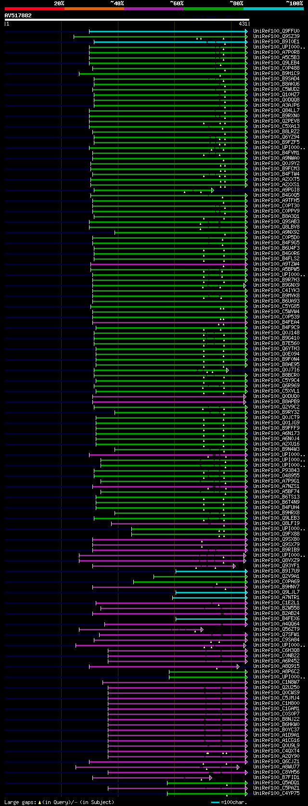Click the UniRef100_Q10HZ7 label
The height and width of the screenshot is (806, 308).
tap(276, 95)
